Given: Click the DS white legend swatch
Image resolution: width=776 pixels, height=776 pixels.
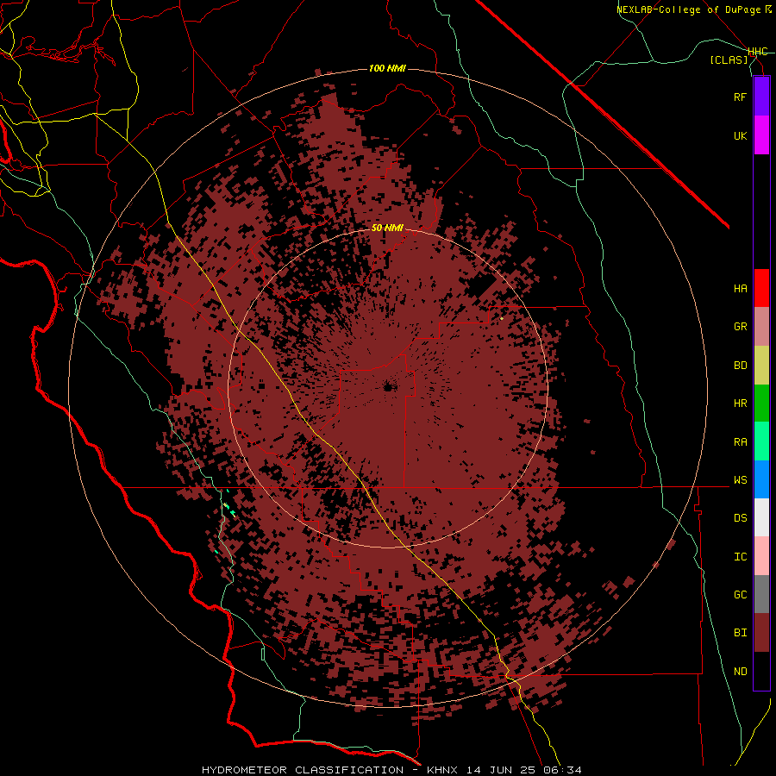Looking at the screenshot, I should (x=761, y=517).
